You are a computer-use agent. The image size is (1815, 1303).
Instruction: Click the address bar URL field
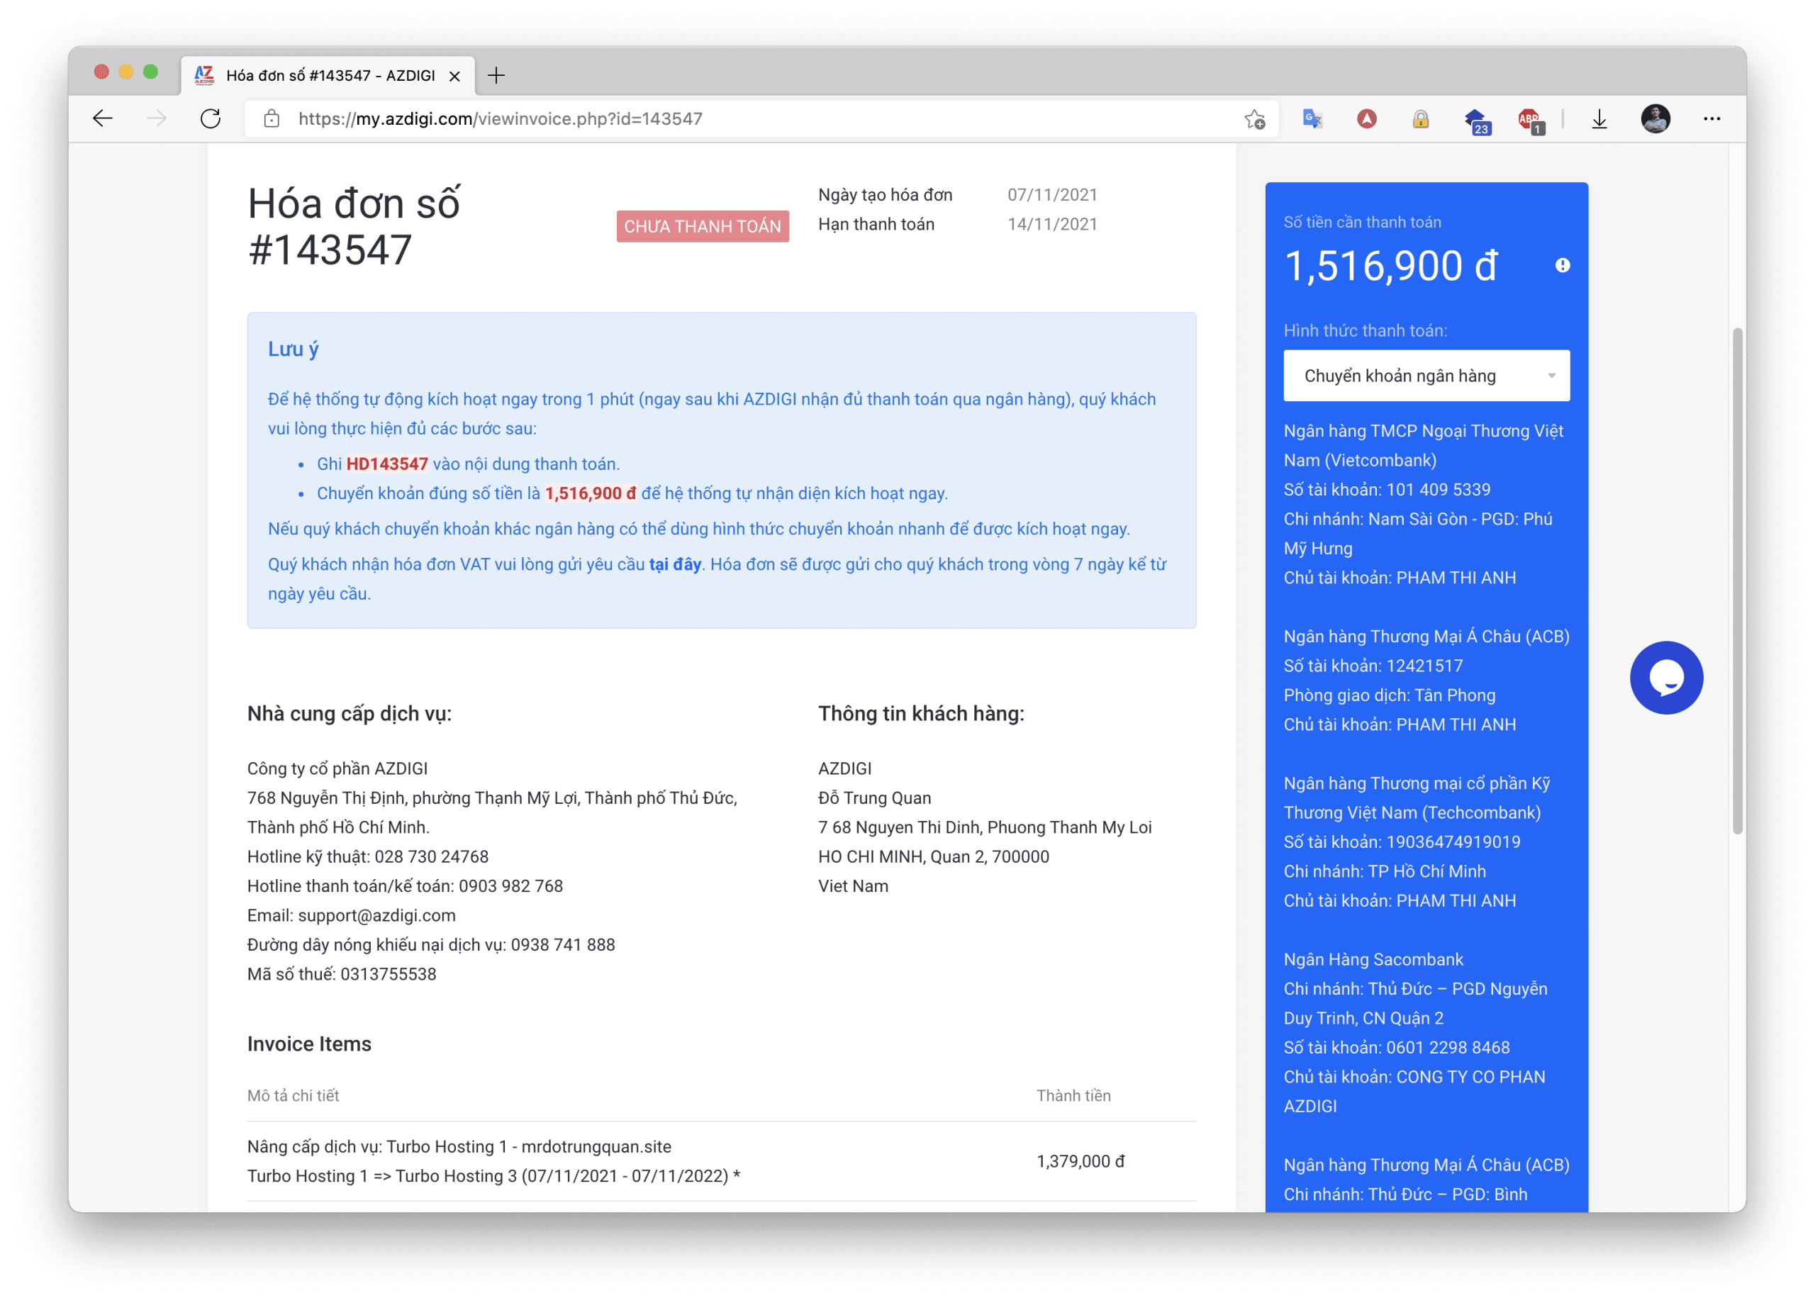(x=720, y=119)
